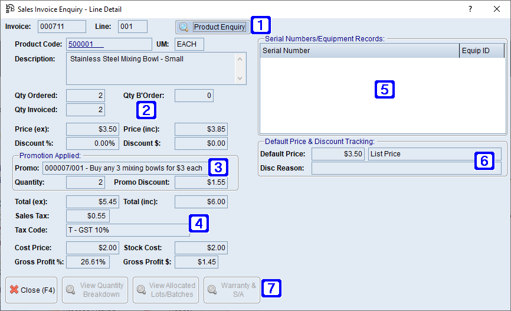Screen dimensions: 511x311
Task: Click the Total (inc) field $6.00
Action: click(201, 202)
